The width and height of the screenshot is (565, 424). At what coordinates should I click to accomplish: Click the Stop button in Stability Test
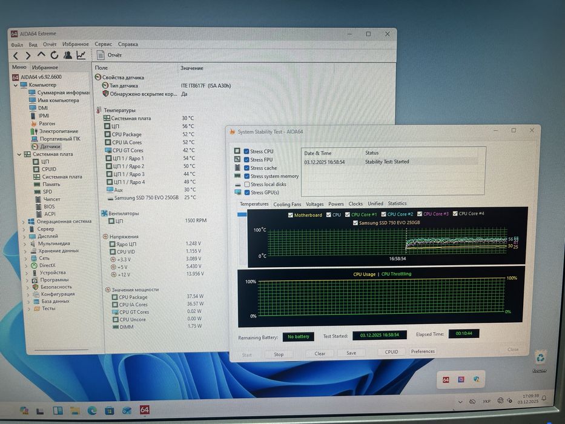point(279,354)
